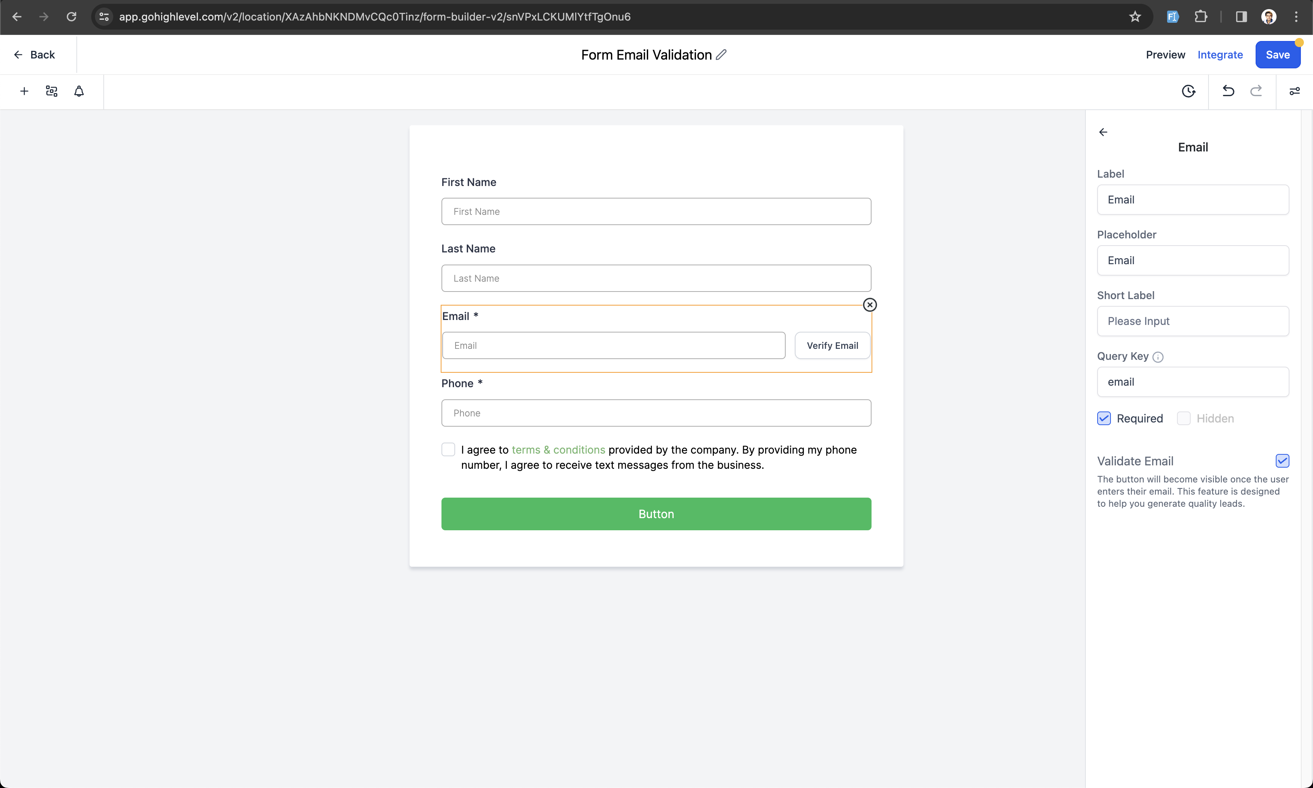Click the redo arrow icon
1313x788 pixels.
click(1256, 91)
